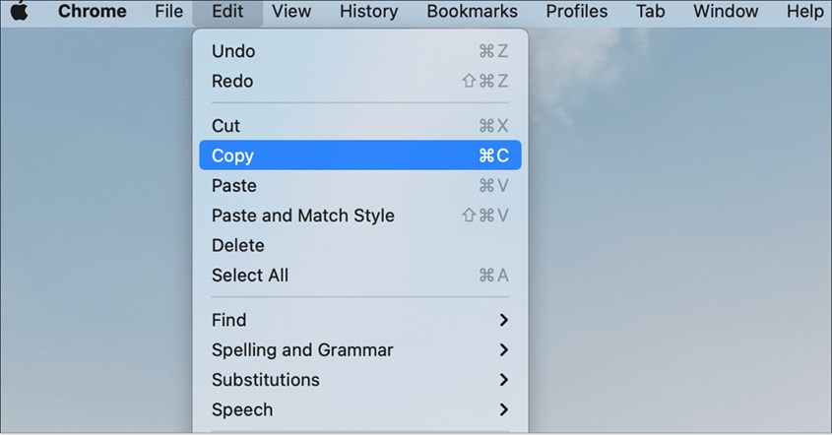Open the Apple menu logo
The height and width of the screenshot is (435, 832).
(19, 11)
